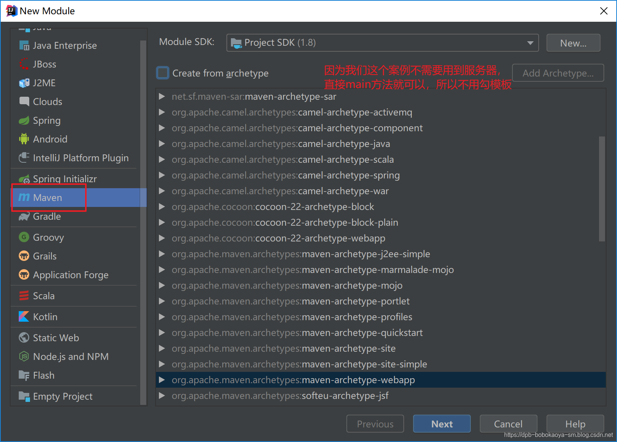Screen dimensions: 617x442
Task: Click the Empty Project folder icon
Action: pos(24,396)
